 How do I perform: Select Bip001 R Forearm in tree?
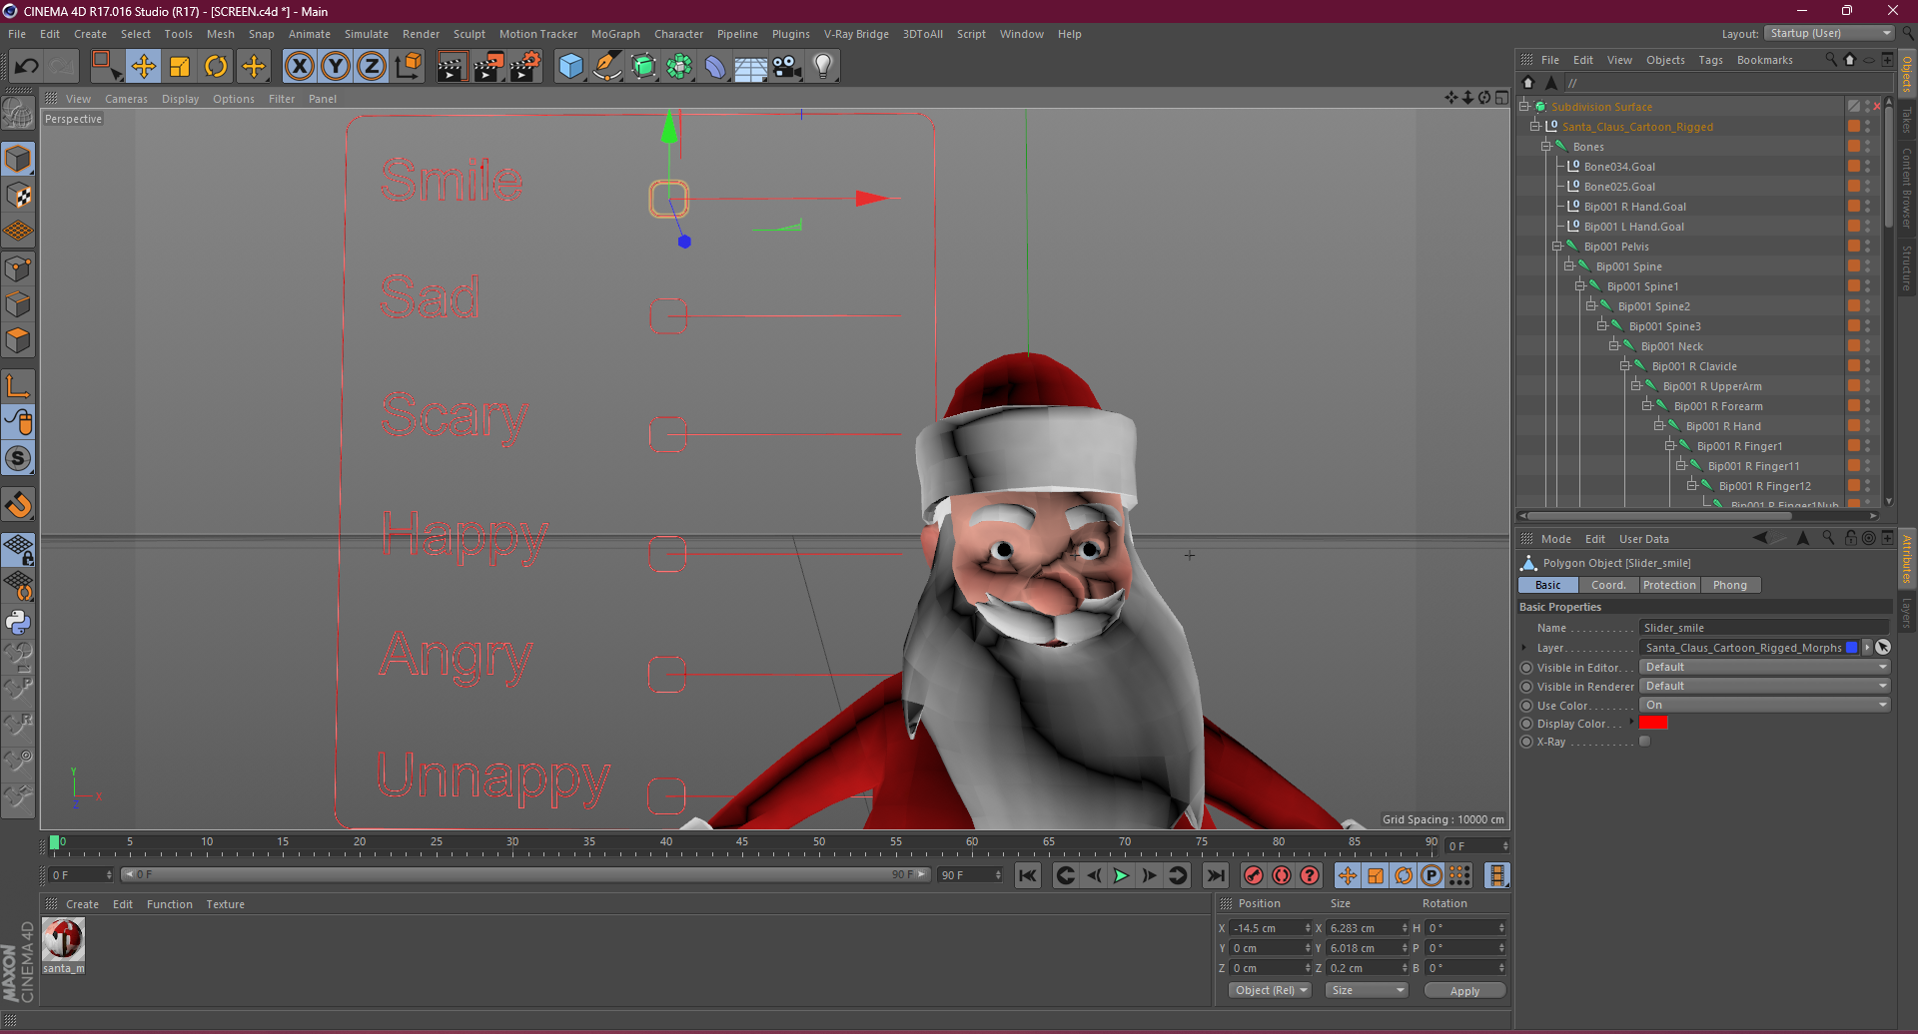click(x=1718, y=406)
